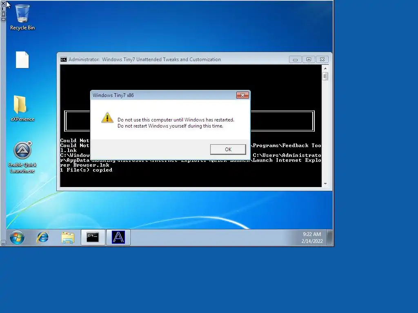Maximize the Administrator console window
The height and width of the screenshot is (313, 418).
tap(309, 60)
